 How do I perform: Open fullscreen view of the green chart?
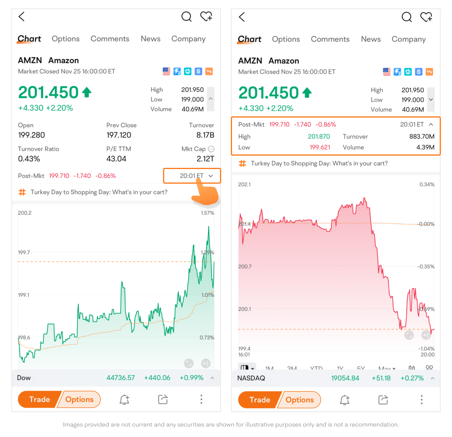coord(189,363)
